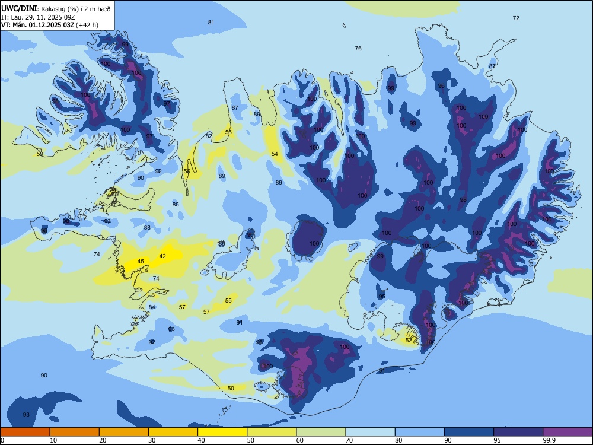The image size is (593, 445).
Task: Click the light green 60–70 legend swatch
Action: tap(321, 432)
